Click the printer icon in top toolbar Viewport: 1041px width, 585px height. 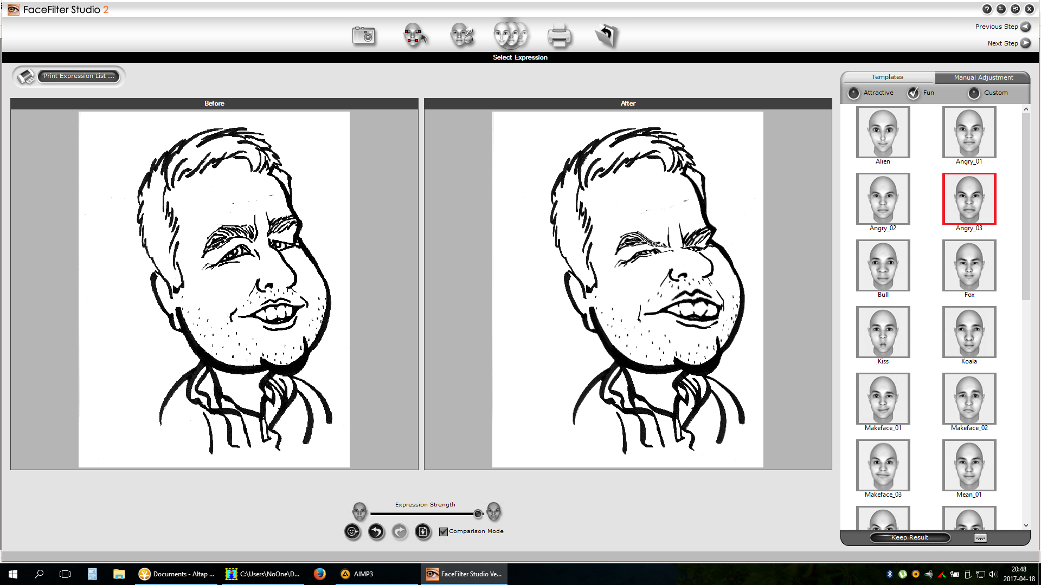(x=559, y=36)
